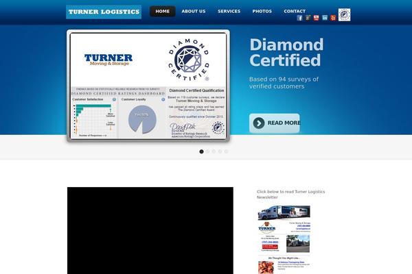
Task: Click the Diamond Certified slide image
Action: (148, 86)
